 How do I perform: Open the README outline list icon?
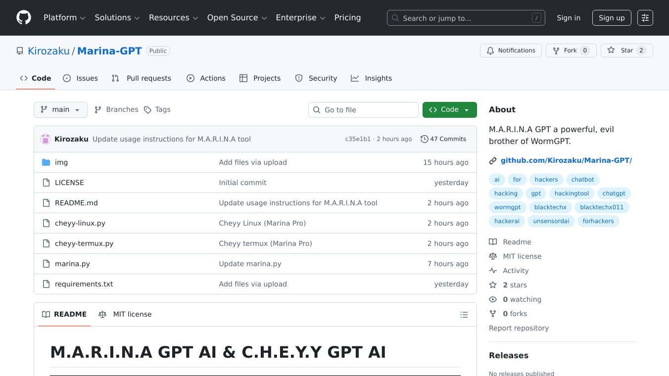464,314
